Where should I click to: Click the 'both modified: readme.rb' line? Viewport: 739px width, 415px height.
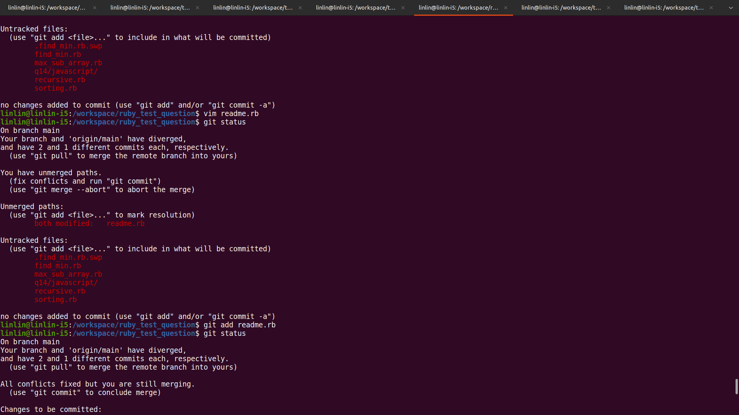(89, 224)
